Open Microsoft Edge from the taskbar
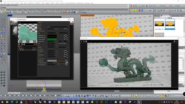The height and width of the screenshot is (104, 185). pos(12,102)
